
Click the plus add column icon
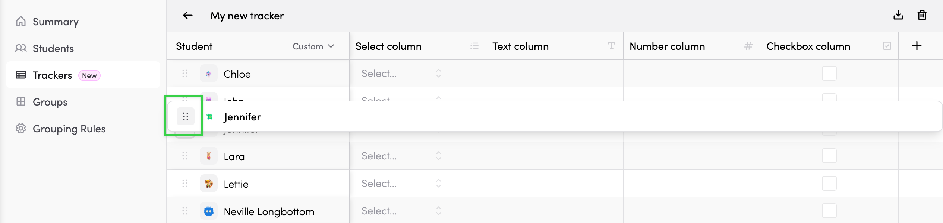(917, 46)
